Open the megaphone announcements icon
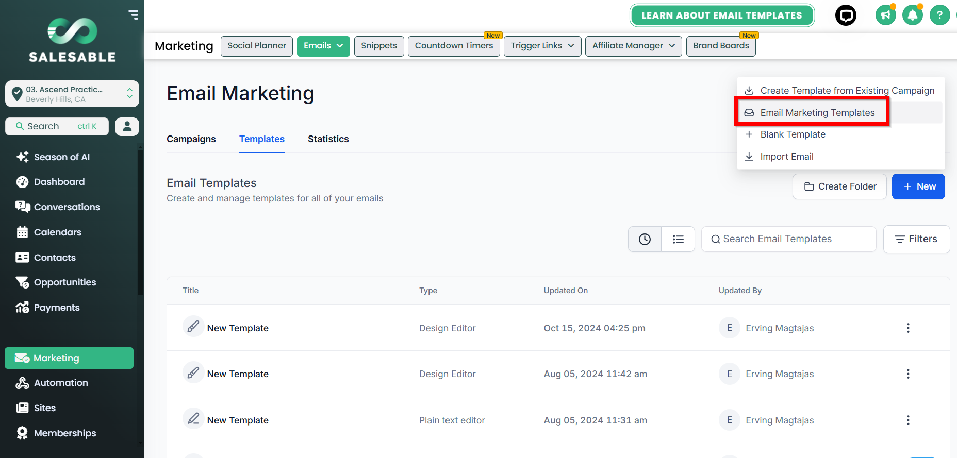The width and height of the screenshot is (957, 458). pyautogui.click(x=885, y=15)
